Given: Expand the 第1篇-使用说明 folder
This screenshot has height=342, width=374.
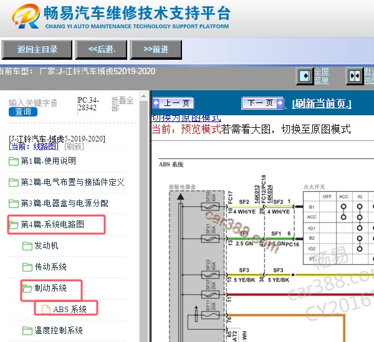Looking at the screenshot, I should point(48,161).
